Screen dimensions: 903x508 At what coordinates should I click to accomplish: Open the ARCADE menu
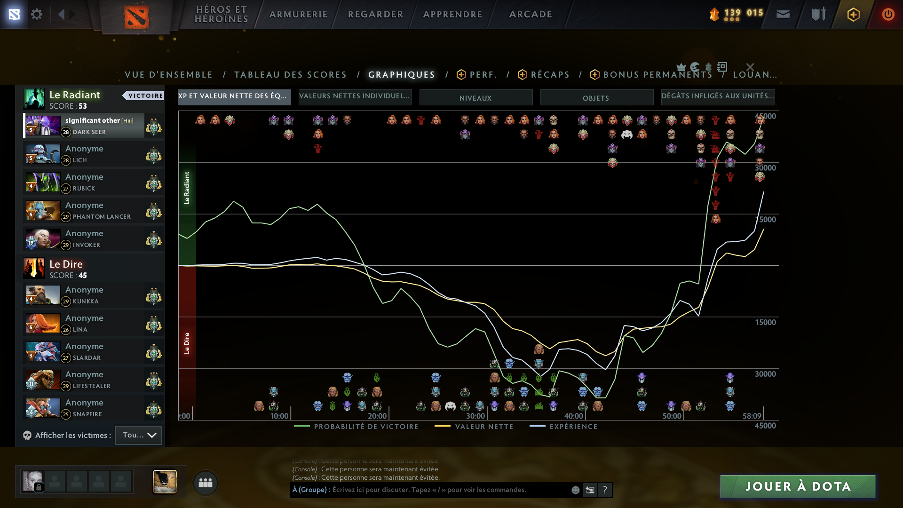tap(531, 14)
